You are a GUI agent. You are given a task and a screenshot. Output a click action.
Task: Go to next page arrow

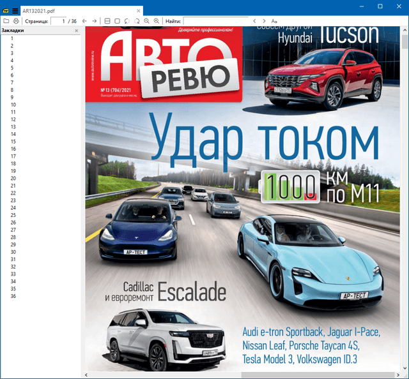pos(95,21)
